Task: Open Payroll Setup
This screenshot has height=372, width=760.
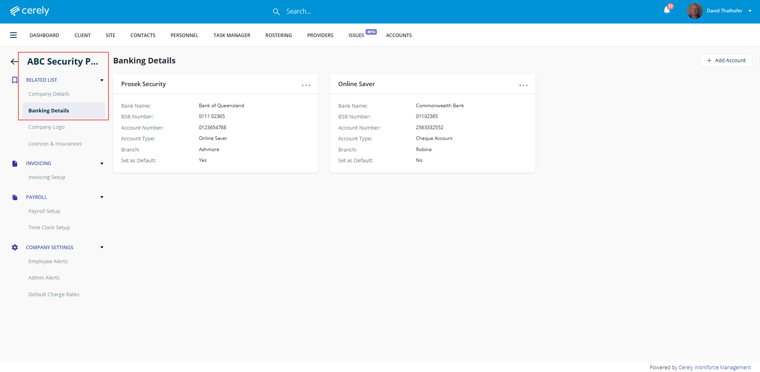Action: tap(44, 211)
